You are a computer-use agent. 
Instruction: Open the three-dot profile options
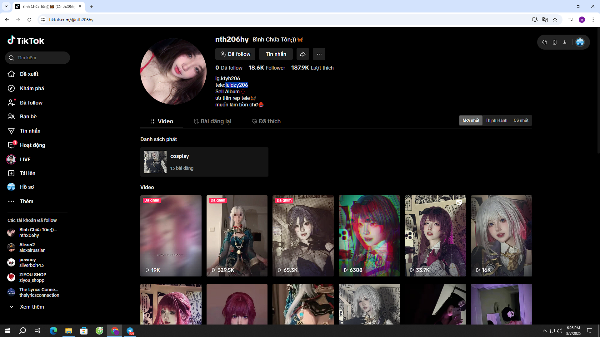[319, 54]
